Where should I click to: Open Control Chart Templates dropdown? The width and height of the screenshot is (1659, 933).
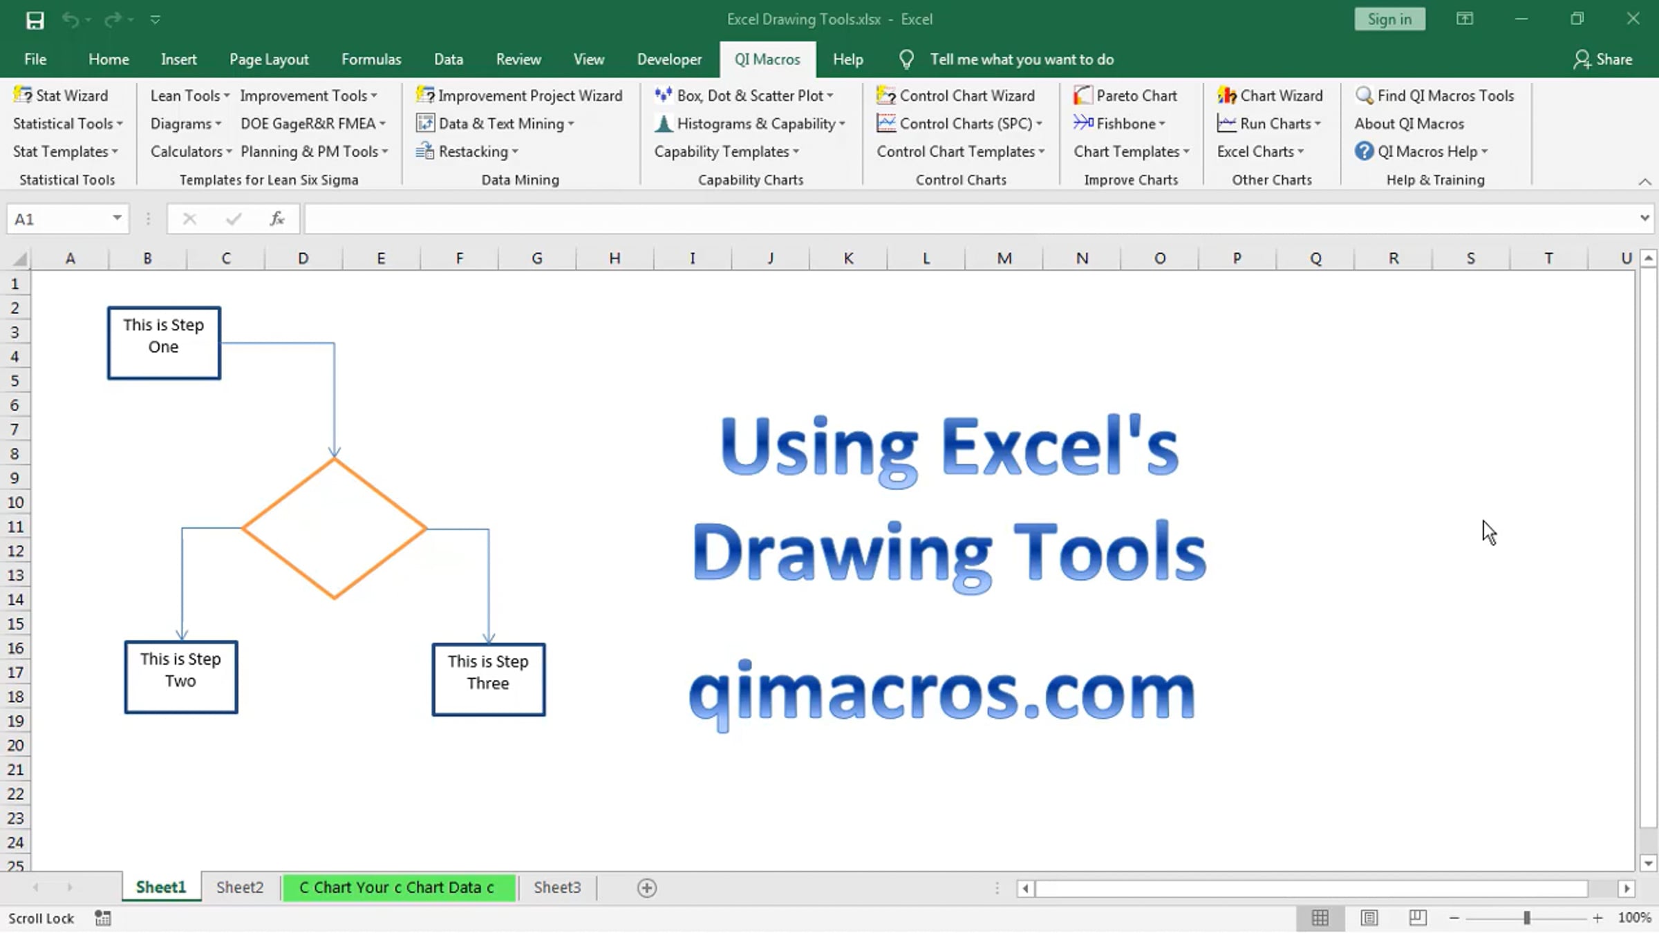click(x=961, y=151)
